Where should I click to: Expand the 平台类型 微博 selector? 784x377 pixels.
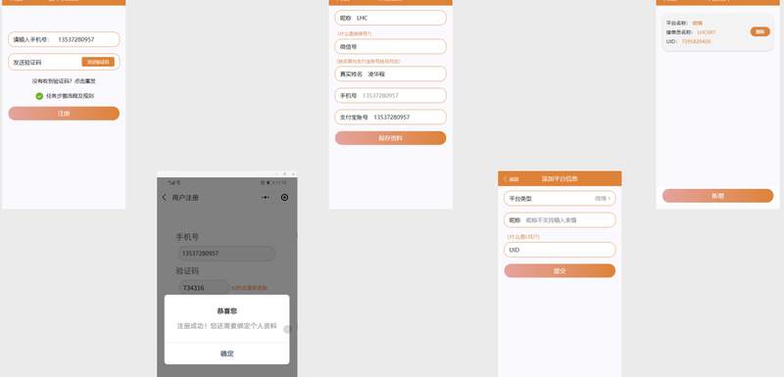pos(560,198)
